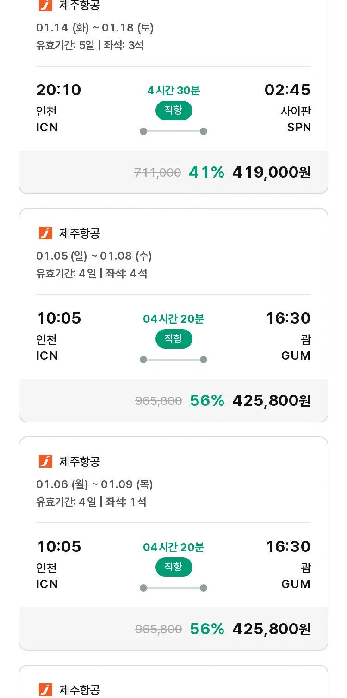Click the route line on the Saipan flight
The width and height of the screenshot is (347, 698).
coord(173,131)
